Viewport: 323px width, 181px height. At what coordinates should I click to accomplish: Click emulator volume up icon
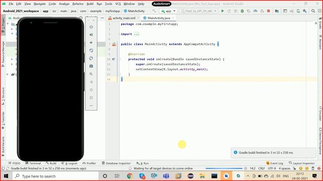pyautogui.click(x=91, y=35)
